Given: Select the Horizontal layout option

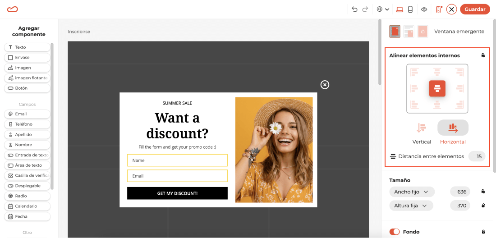Looking at the screenshot, I should pos(453,132).
